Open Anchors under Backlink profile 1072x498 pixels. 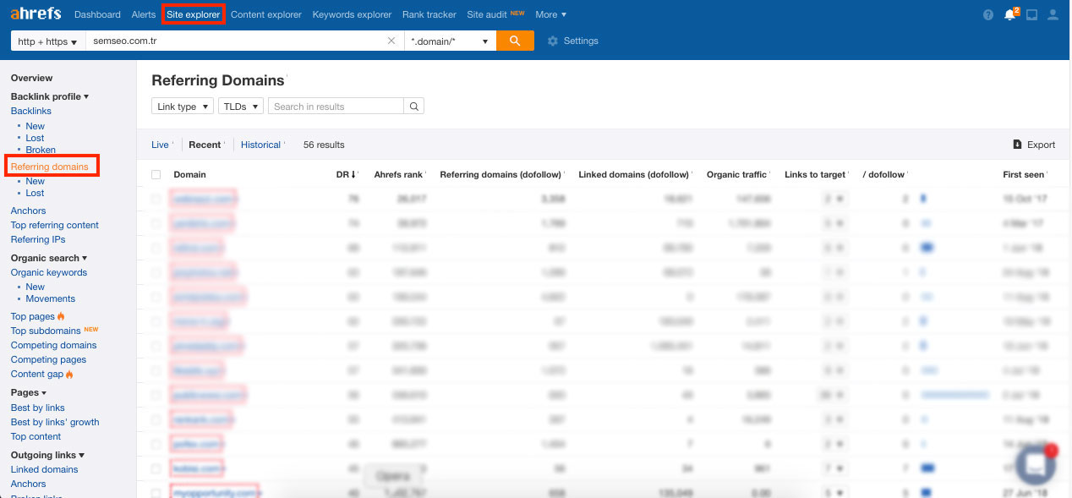(x=28, y=211)
